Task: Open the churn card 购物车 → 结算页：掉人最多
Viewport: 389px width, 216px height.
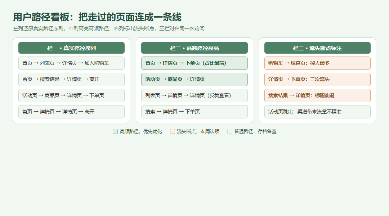Action: (x=317, y=63)
